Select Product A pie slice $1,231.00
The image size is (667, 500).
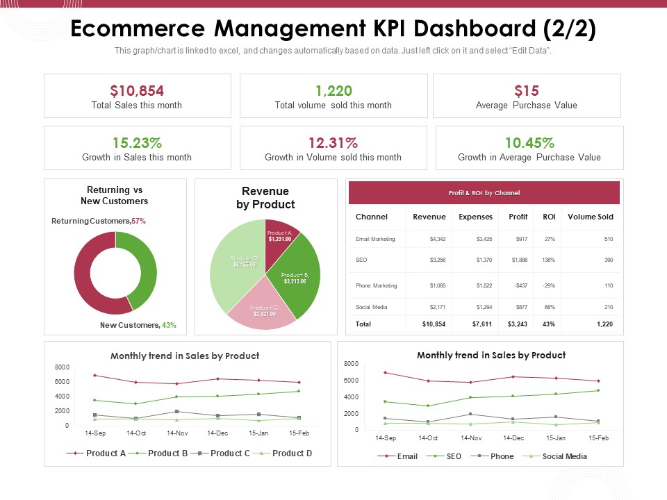tap(279, 236)
